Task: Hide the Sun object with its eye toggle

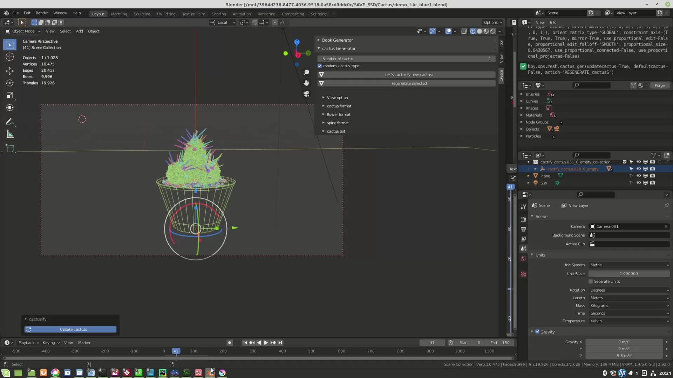Action: point(639,183)
